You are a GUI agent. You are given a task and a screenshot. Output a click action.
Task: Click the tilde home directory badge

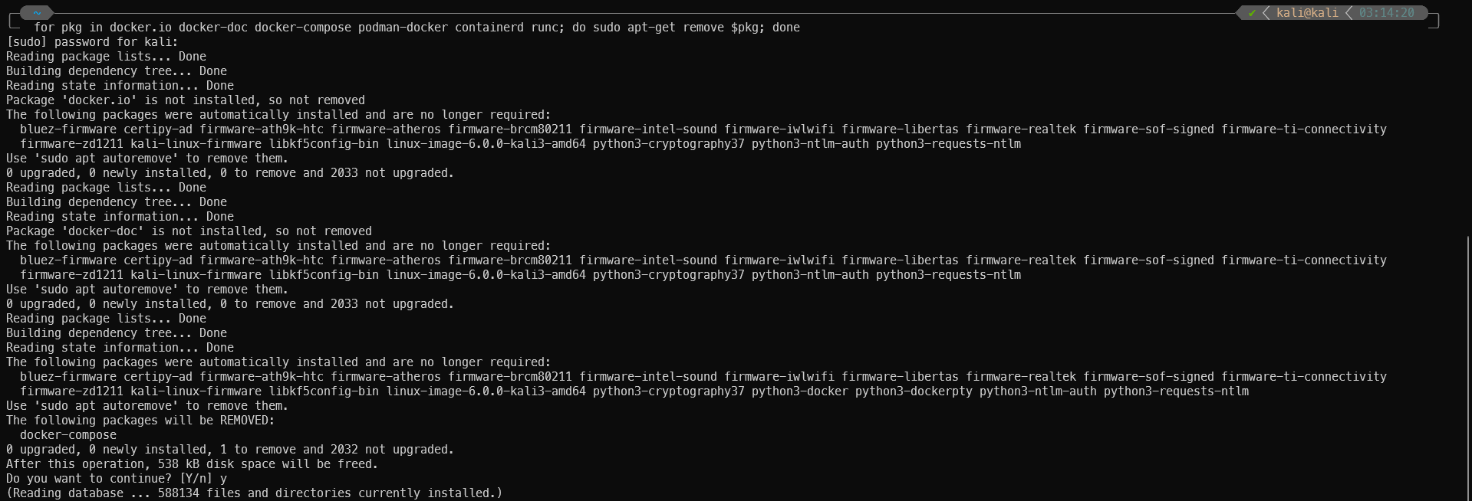click(x=37, y=12)
